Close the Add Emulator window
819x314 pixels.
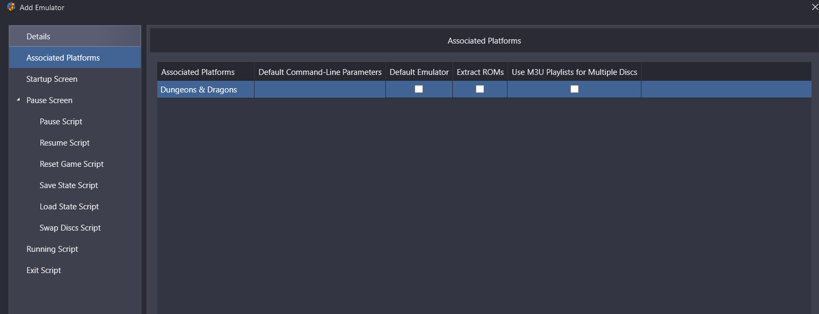tap(815, 7)
